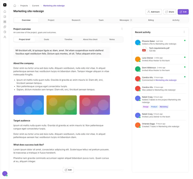Click the app logo in the sidebar
Screen dimensions: 193x179
tap(5, 5)
